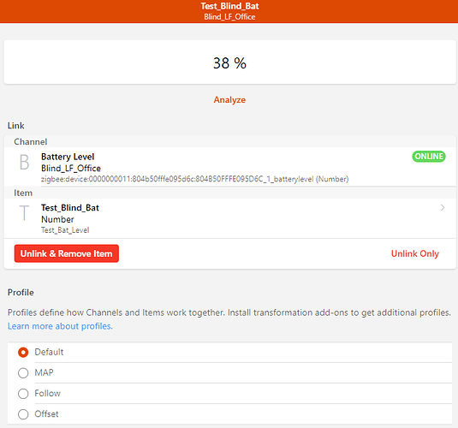
Task: Select the MAP profile radio button
Action: pos(23,373)
